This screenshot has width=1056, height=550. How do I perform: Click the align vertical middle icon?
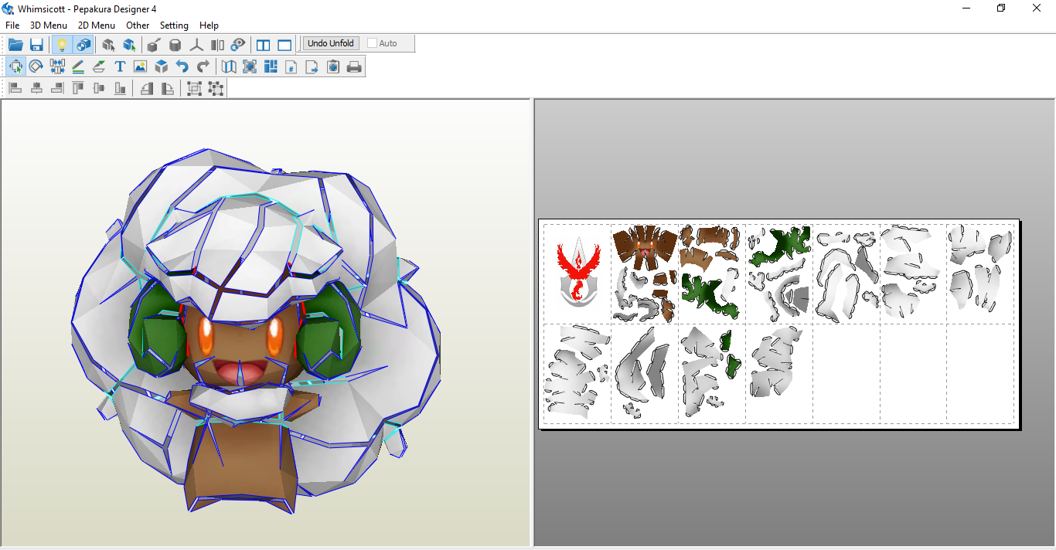pyautogui.click(x=99, y=88)
